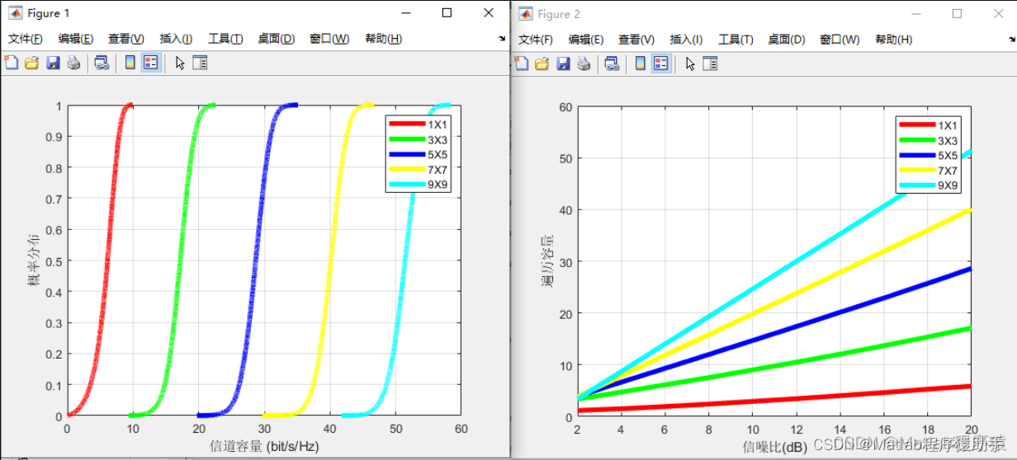Open 窗口(W) menu in Figure 2
This screenshot has width=1017, height=460.
point(840,40)
